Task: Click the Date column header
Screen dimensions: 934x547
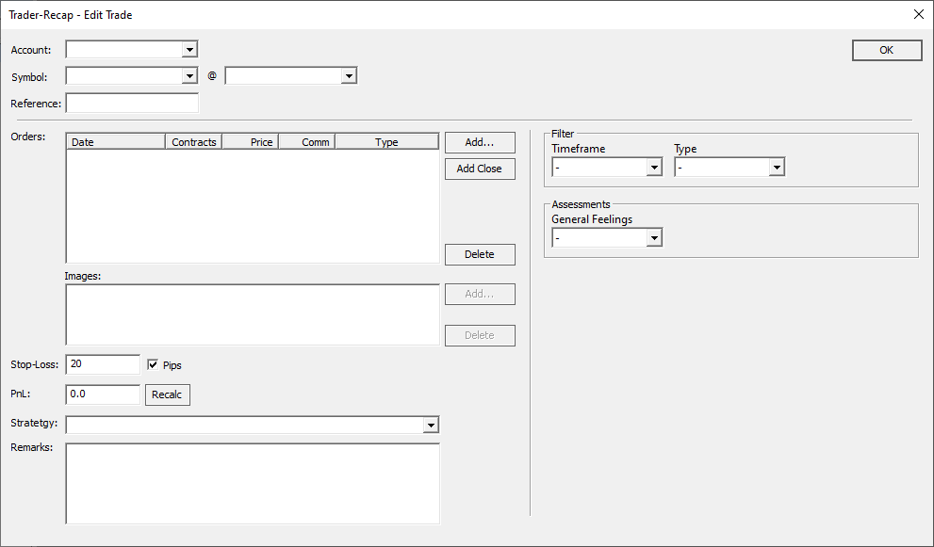Action: [116, 142]
